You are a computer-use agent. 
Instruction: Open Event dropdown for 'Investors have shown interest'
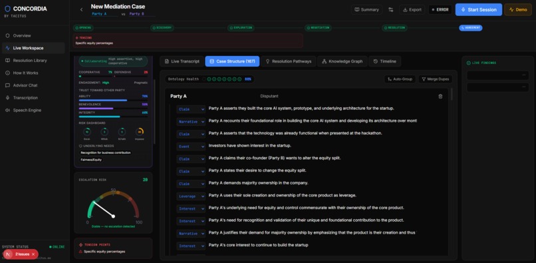(x=191, y=146)
